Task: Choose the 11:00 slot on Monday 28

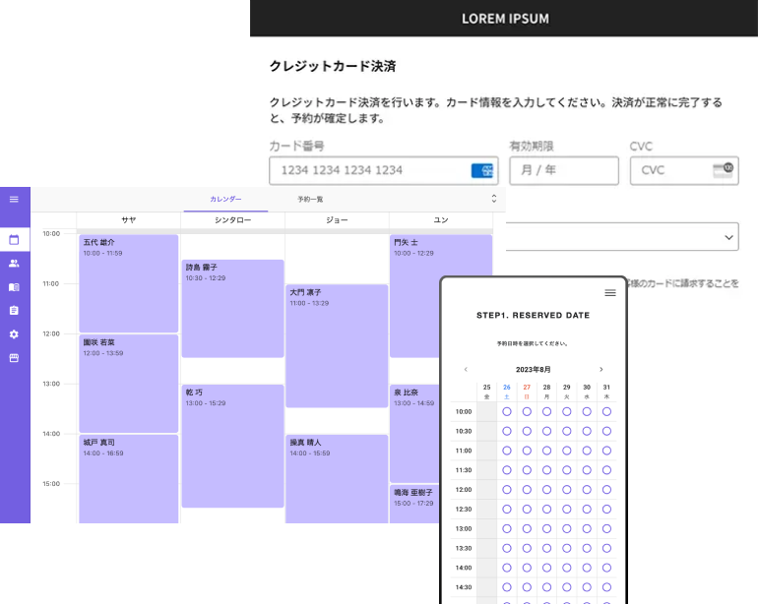Action: [x=546, y=451]
